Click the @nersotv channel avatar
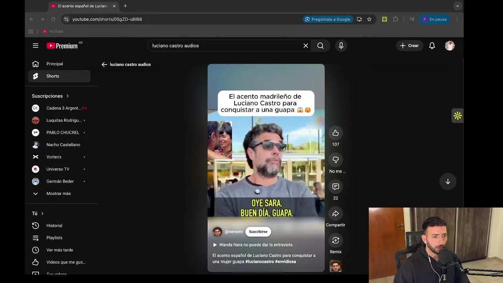503x283 pixels. click(217, 232)
